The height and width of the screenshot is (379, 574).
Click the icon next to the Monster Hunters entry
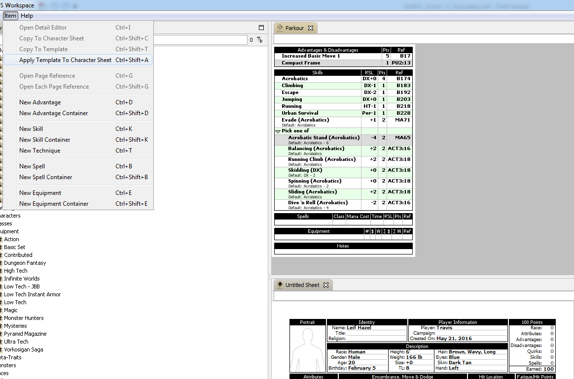pos(2,318)
